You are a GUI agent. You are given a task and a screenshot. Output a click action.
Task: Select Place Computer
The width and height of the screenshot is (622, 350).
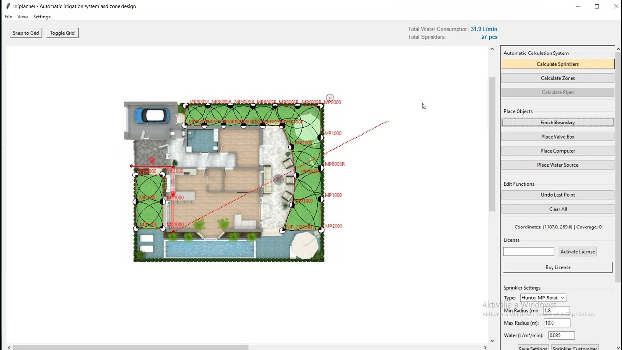558,151
